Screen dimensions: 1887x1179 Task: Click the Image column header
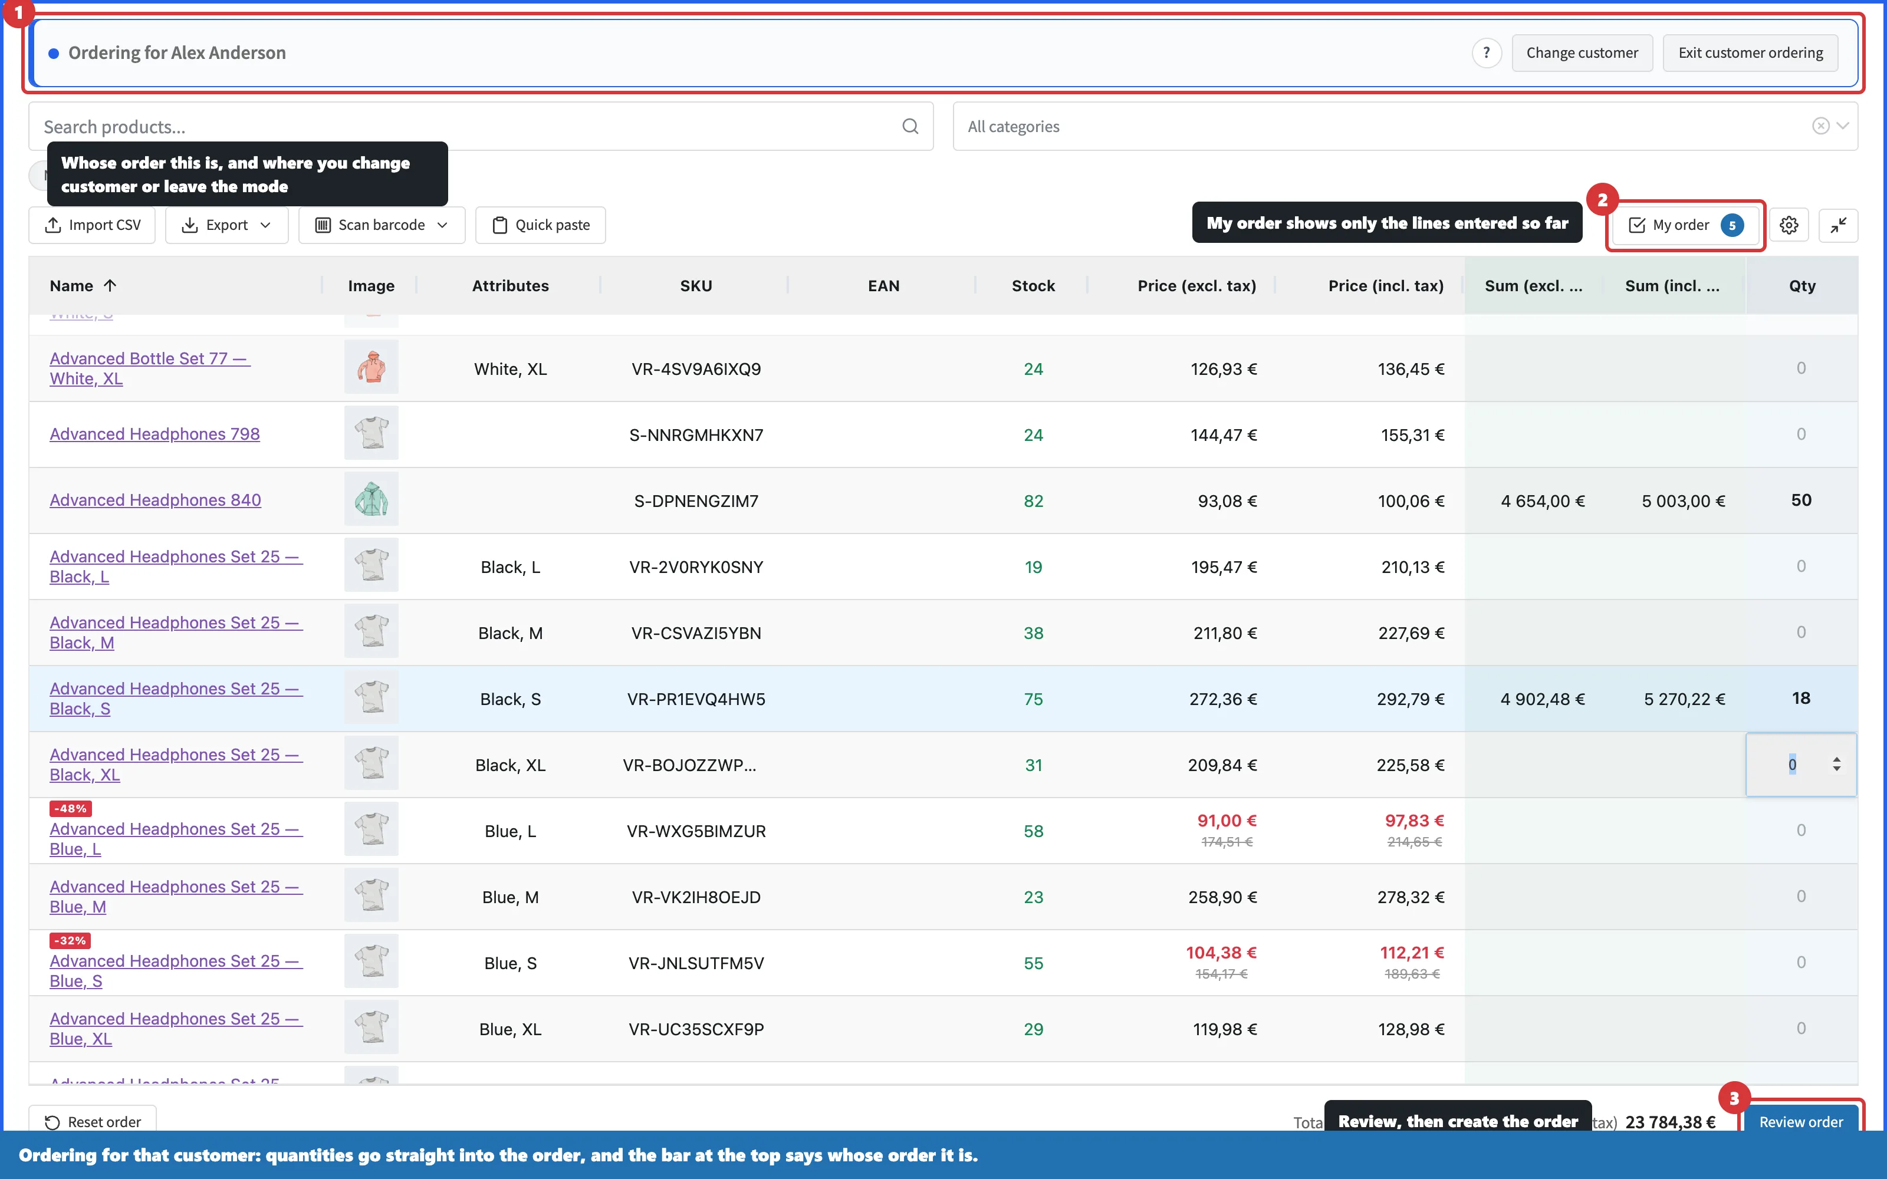point(371,285)
